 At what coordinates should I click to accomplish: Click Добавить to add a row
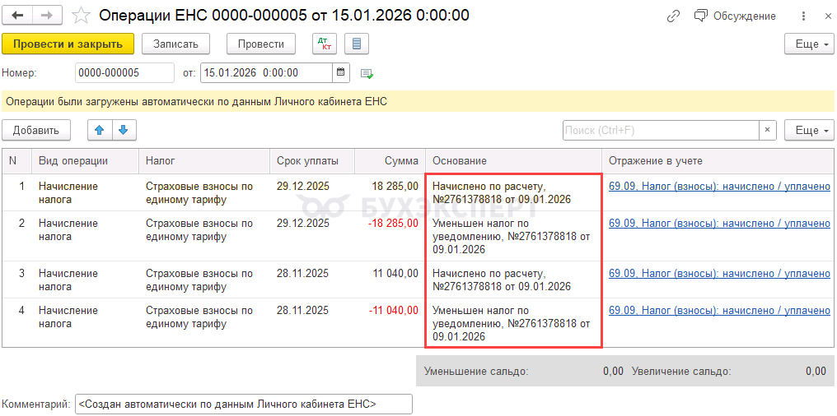point(36,131)
